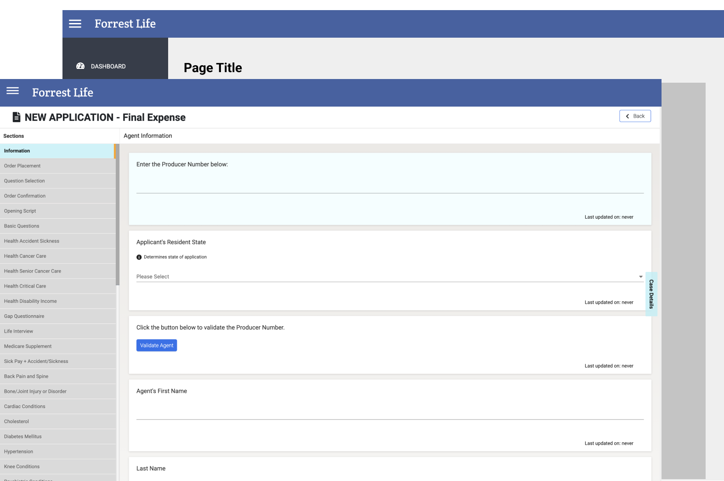The image size is (724, 481).
Task: Open the Life Interview section
Action: point(57,331)
